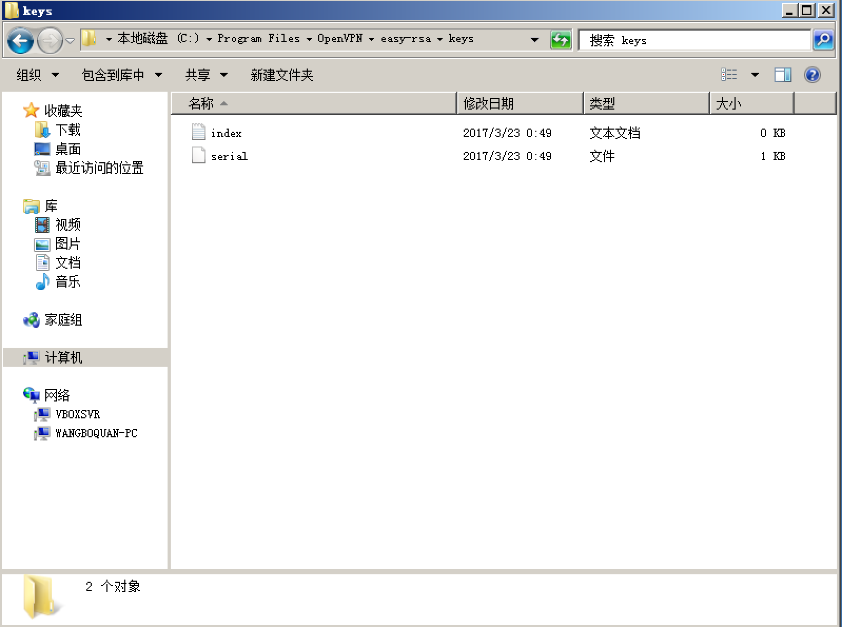This screenshot has height=627, width=842.
Task: Click the search magnifier icon
Action: coord(823,40)
